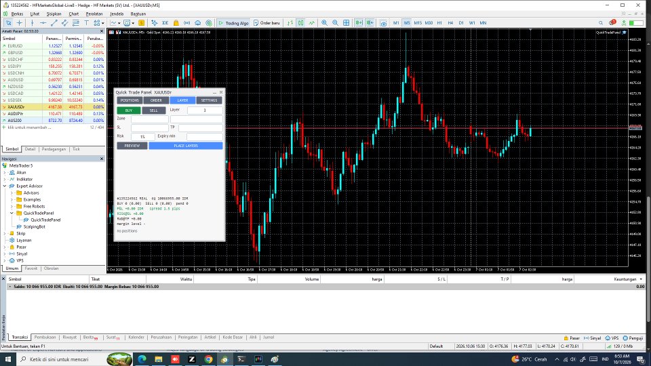Viewport: 651px width, 366px height.
Task: Select the text label tool
Action: click(x=86, y=23)
